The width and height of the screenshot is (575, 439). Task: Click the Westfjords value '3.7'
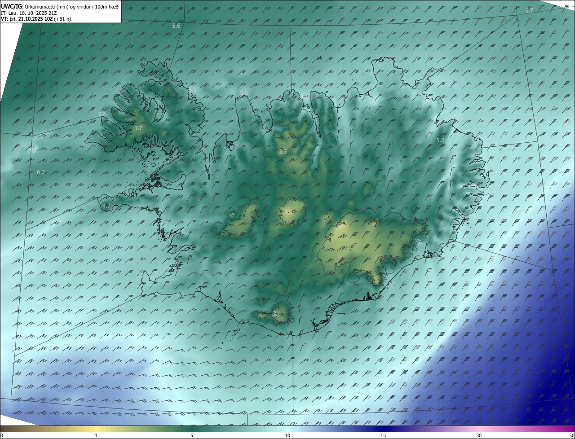pos(138,128)
